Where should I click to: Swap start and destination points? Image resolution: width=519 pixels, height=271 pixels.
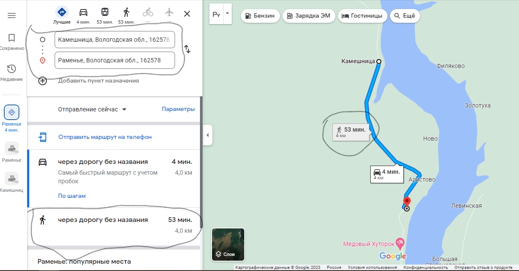pyautogui.click(x=187, y=49)
